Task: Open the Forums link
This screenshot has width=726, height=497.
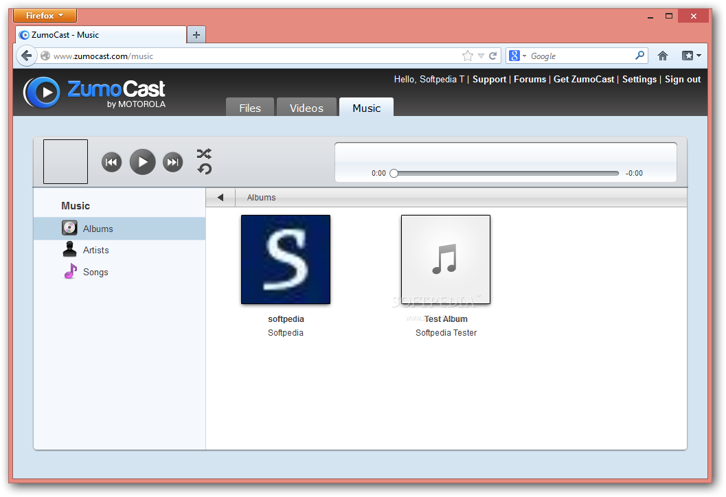Action: pyautogui.click(x=530, y=80)
